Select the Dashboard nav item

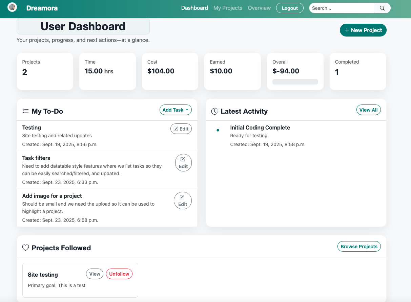194,8
